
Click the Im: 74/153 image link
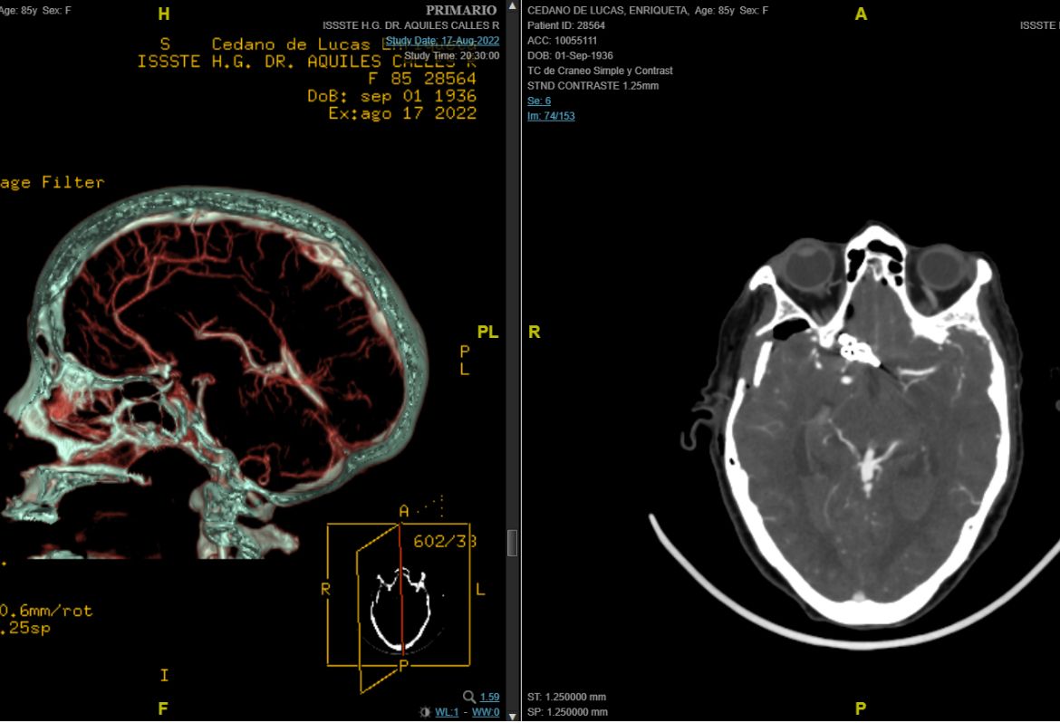[x=551, y=116]
